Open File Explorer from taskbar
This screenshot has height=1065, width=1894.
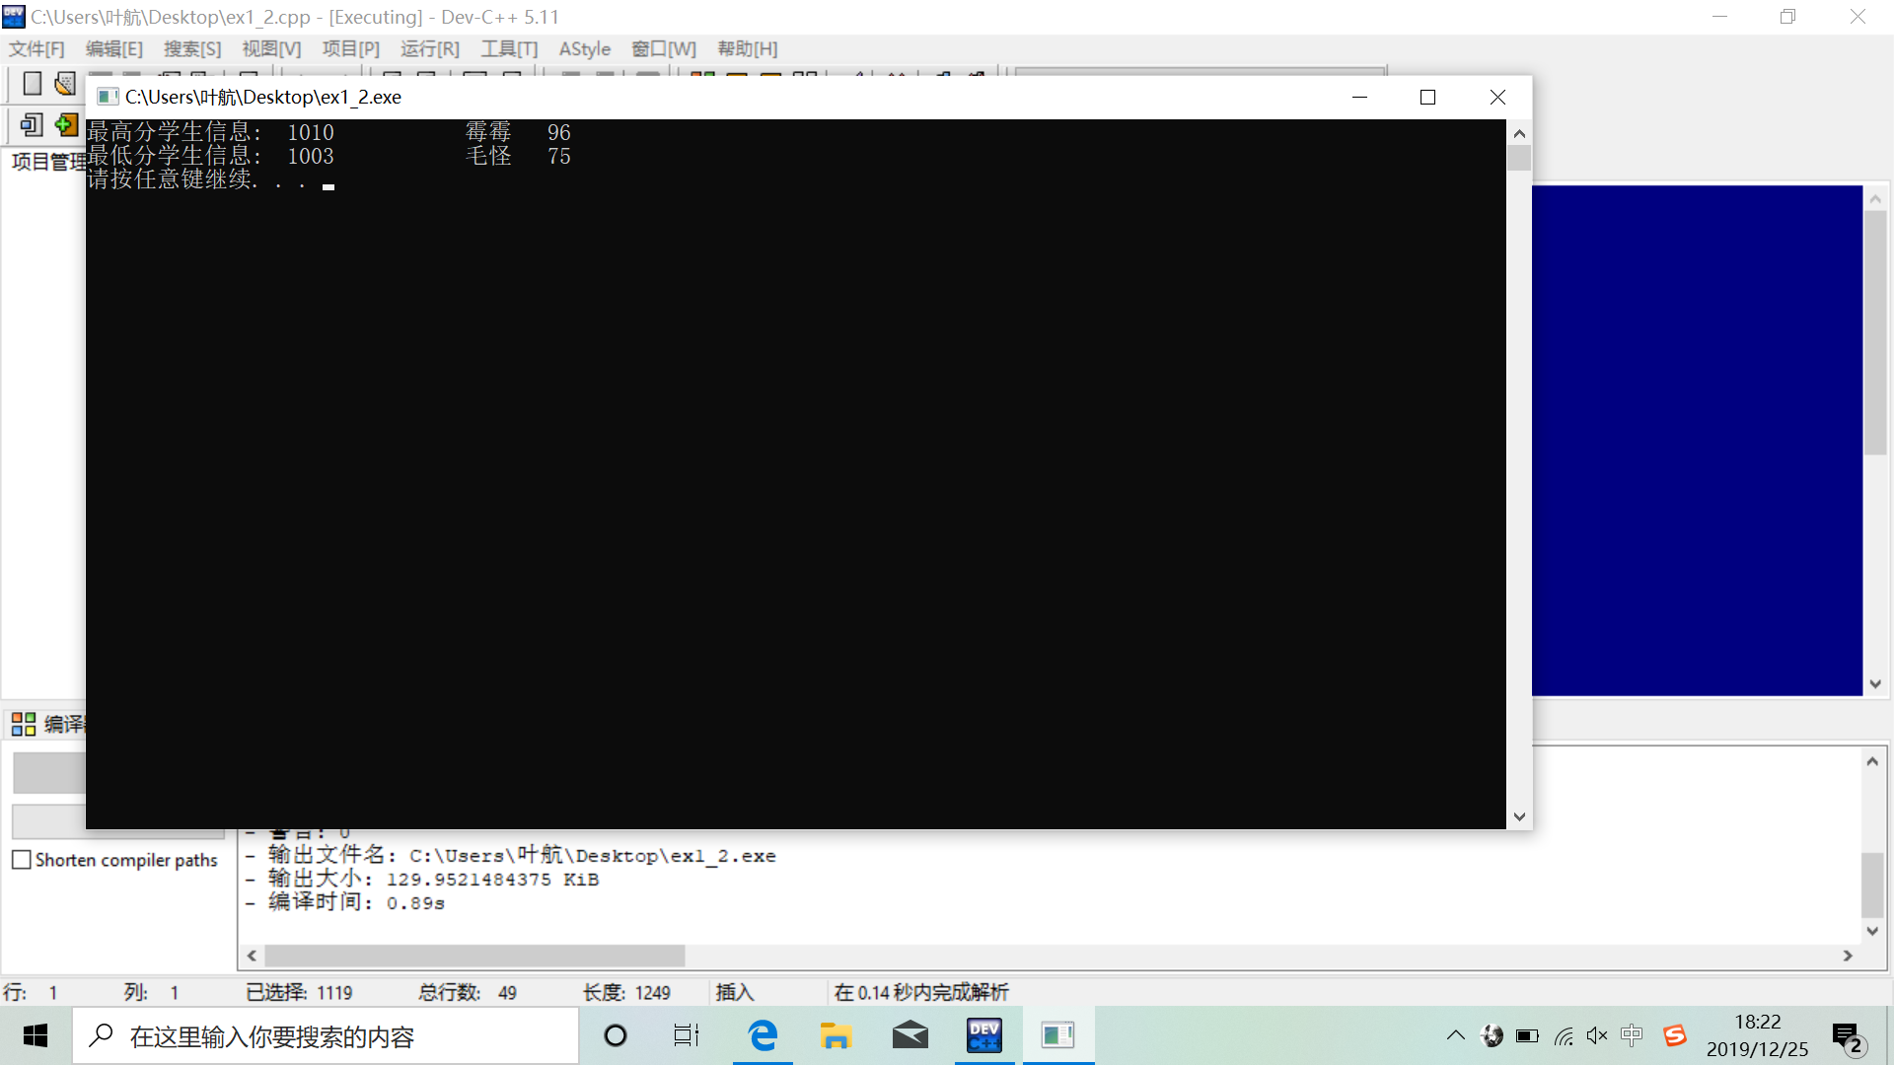tap(836, 1035)
